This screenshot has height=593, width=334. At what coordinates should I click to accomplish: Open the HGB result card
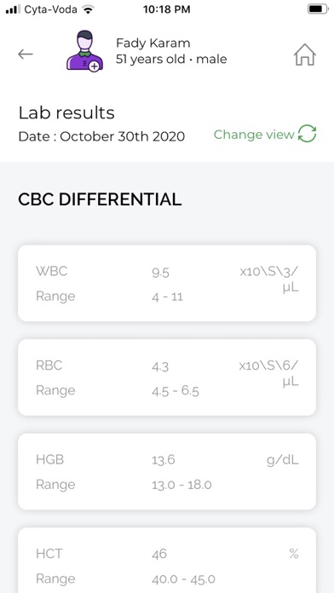[167, 472]
